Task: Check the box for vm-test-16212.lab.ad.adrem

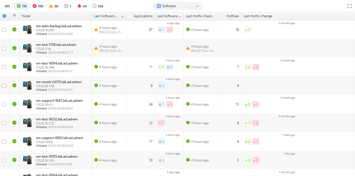Action: click(x=4, y=123)
